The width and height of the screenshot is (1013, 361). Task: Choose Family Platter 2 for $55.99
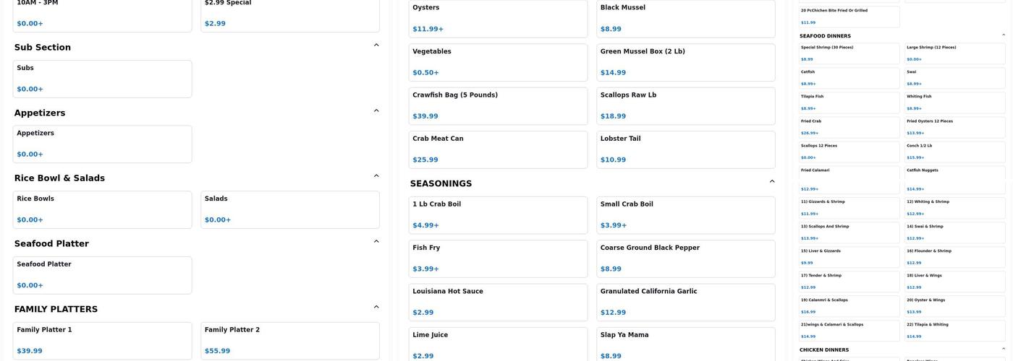tap(289, 340)
